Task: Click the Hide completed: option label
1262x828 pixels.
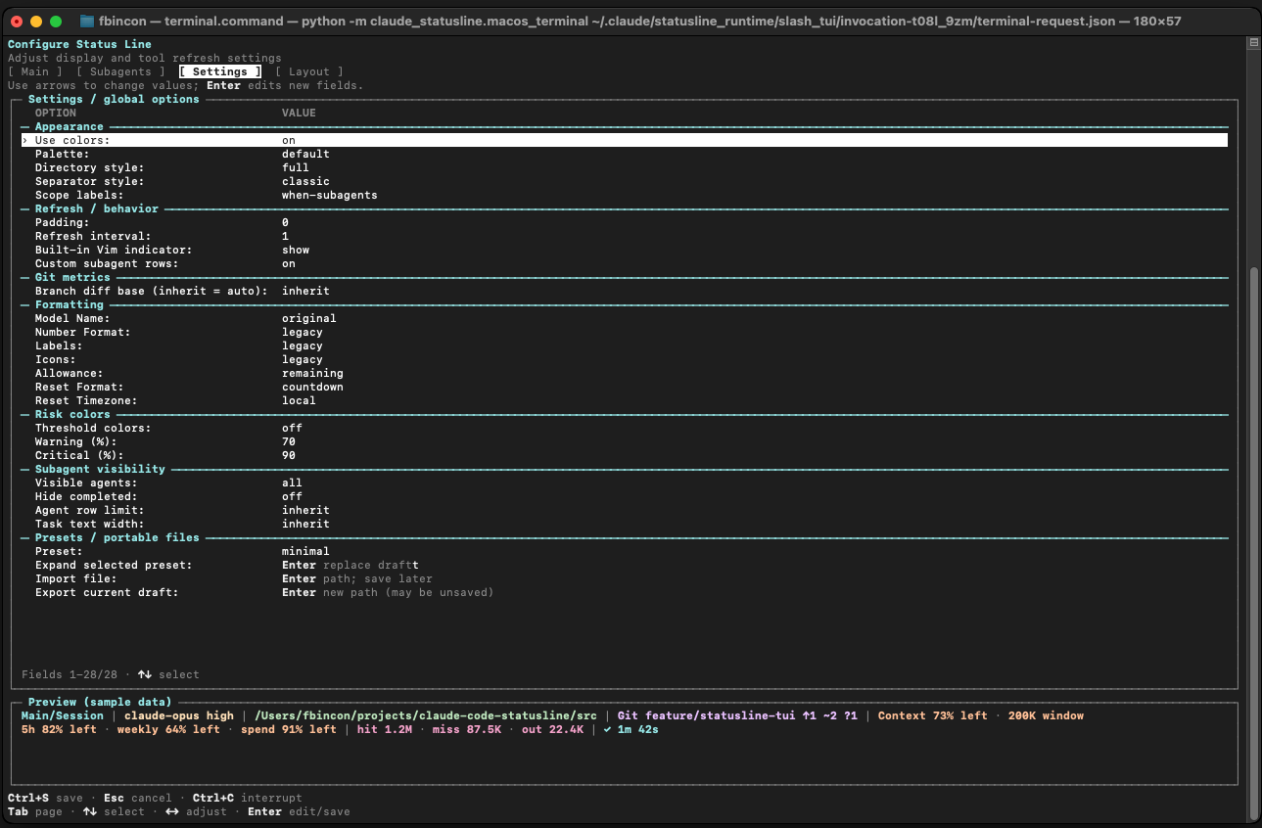Action: tap(86, 496)
